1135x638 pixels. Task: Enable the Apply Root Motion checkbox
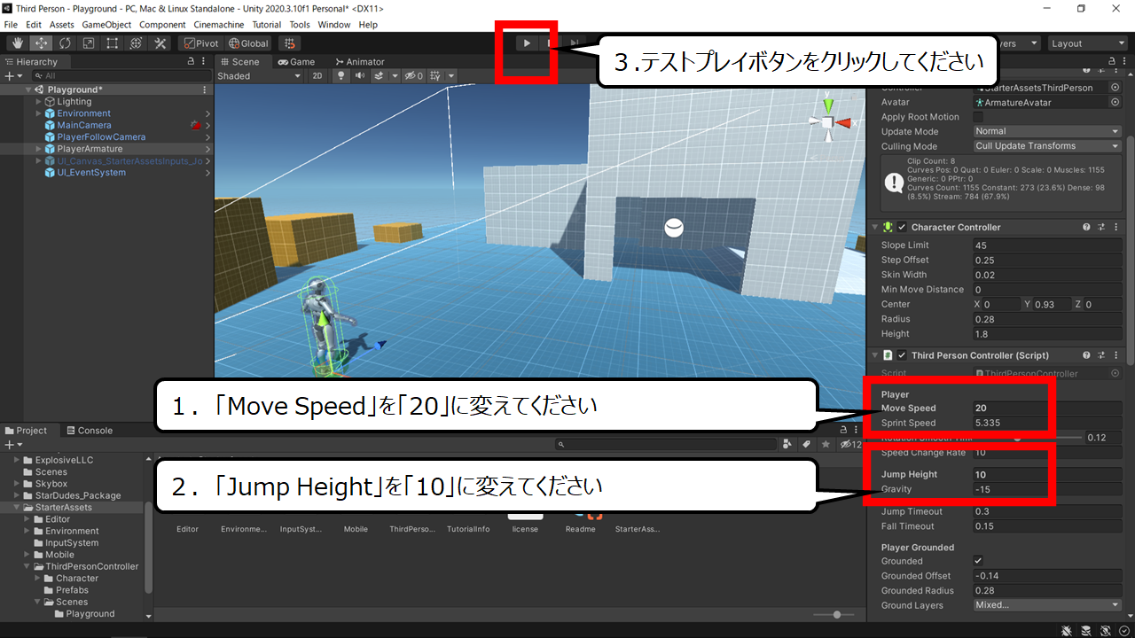978,117
